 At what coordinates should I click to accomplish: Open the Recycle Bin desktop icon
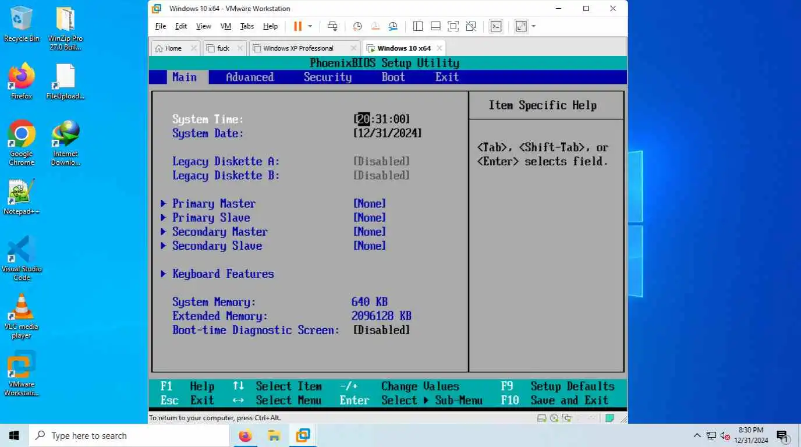click(22, 24)
